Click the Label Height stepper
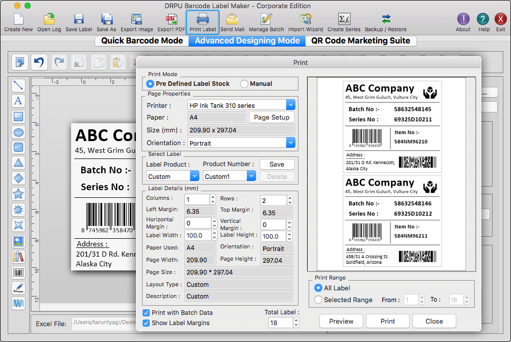The height and width of the screenshot is (342, 511). [x=289, y=236]
